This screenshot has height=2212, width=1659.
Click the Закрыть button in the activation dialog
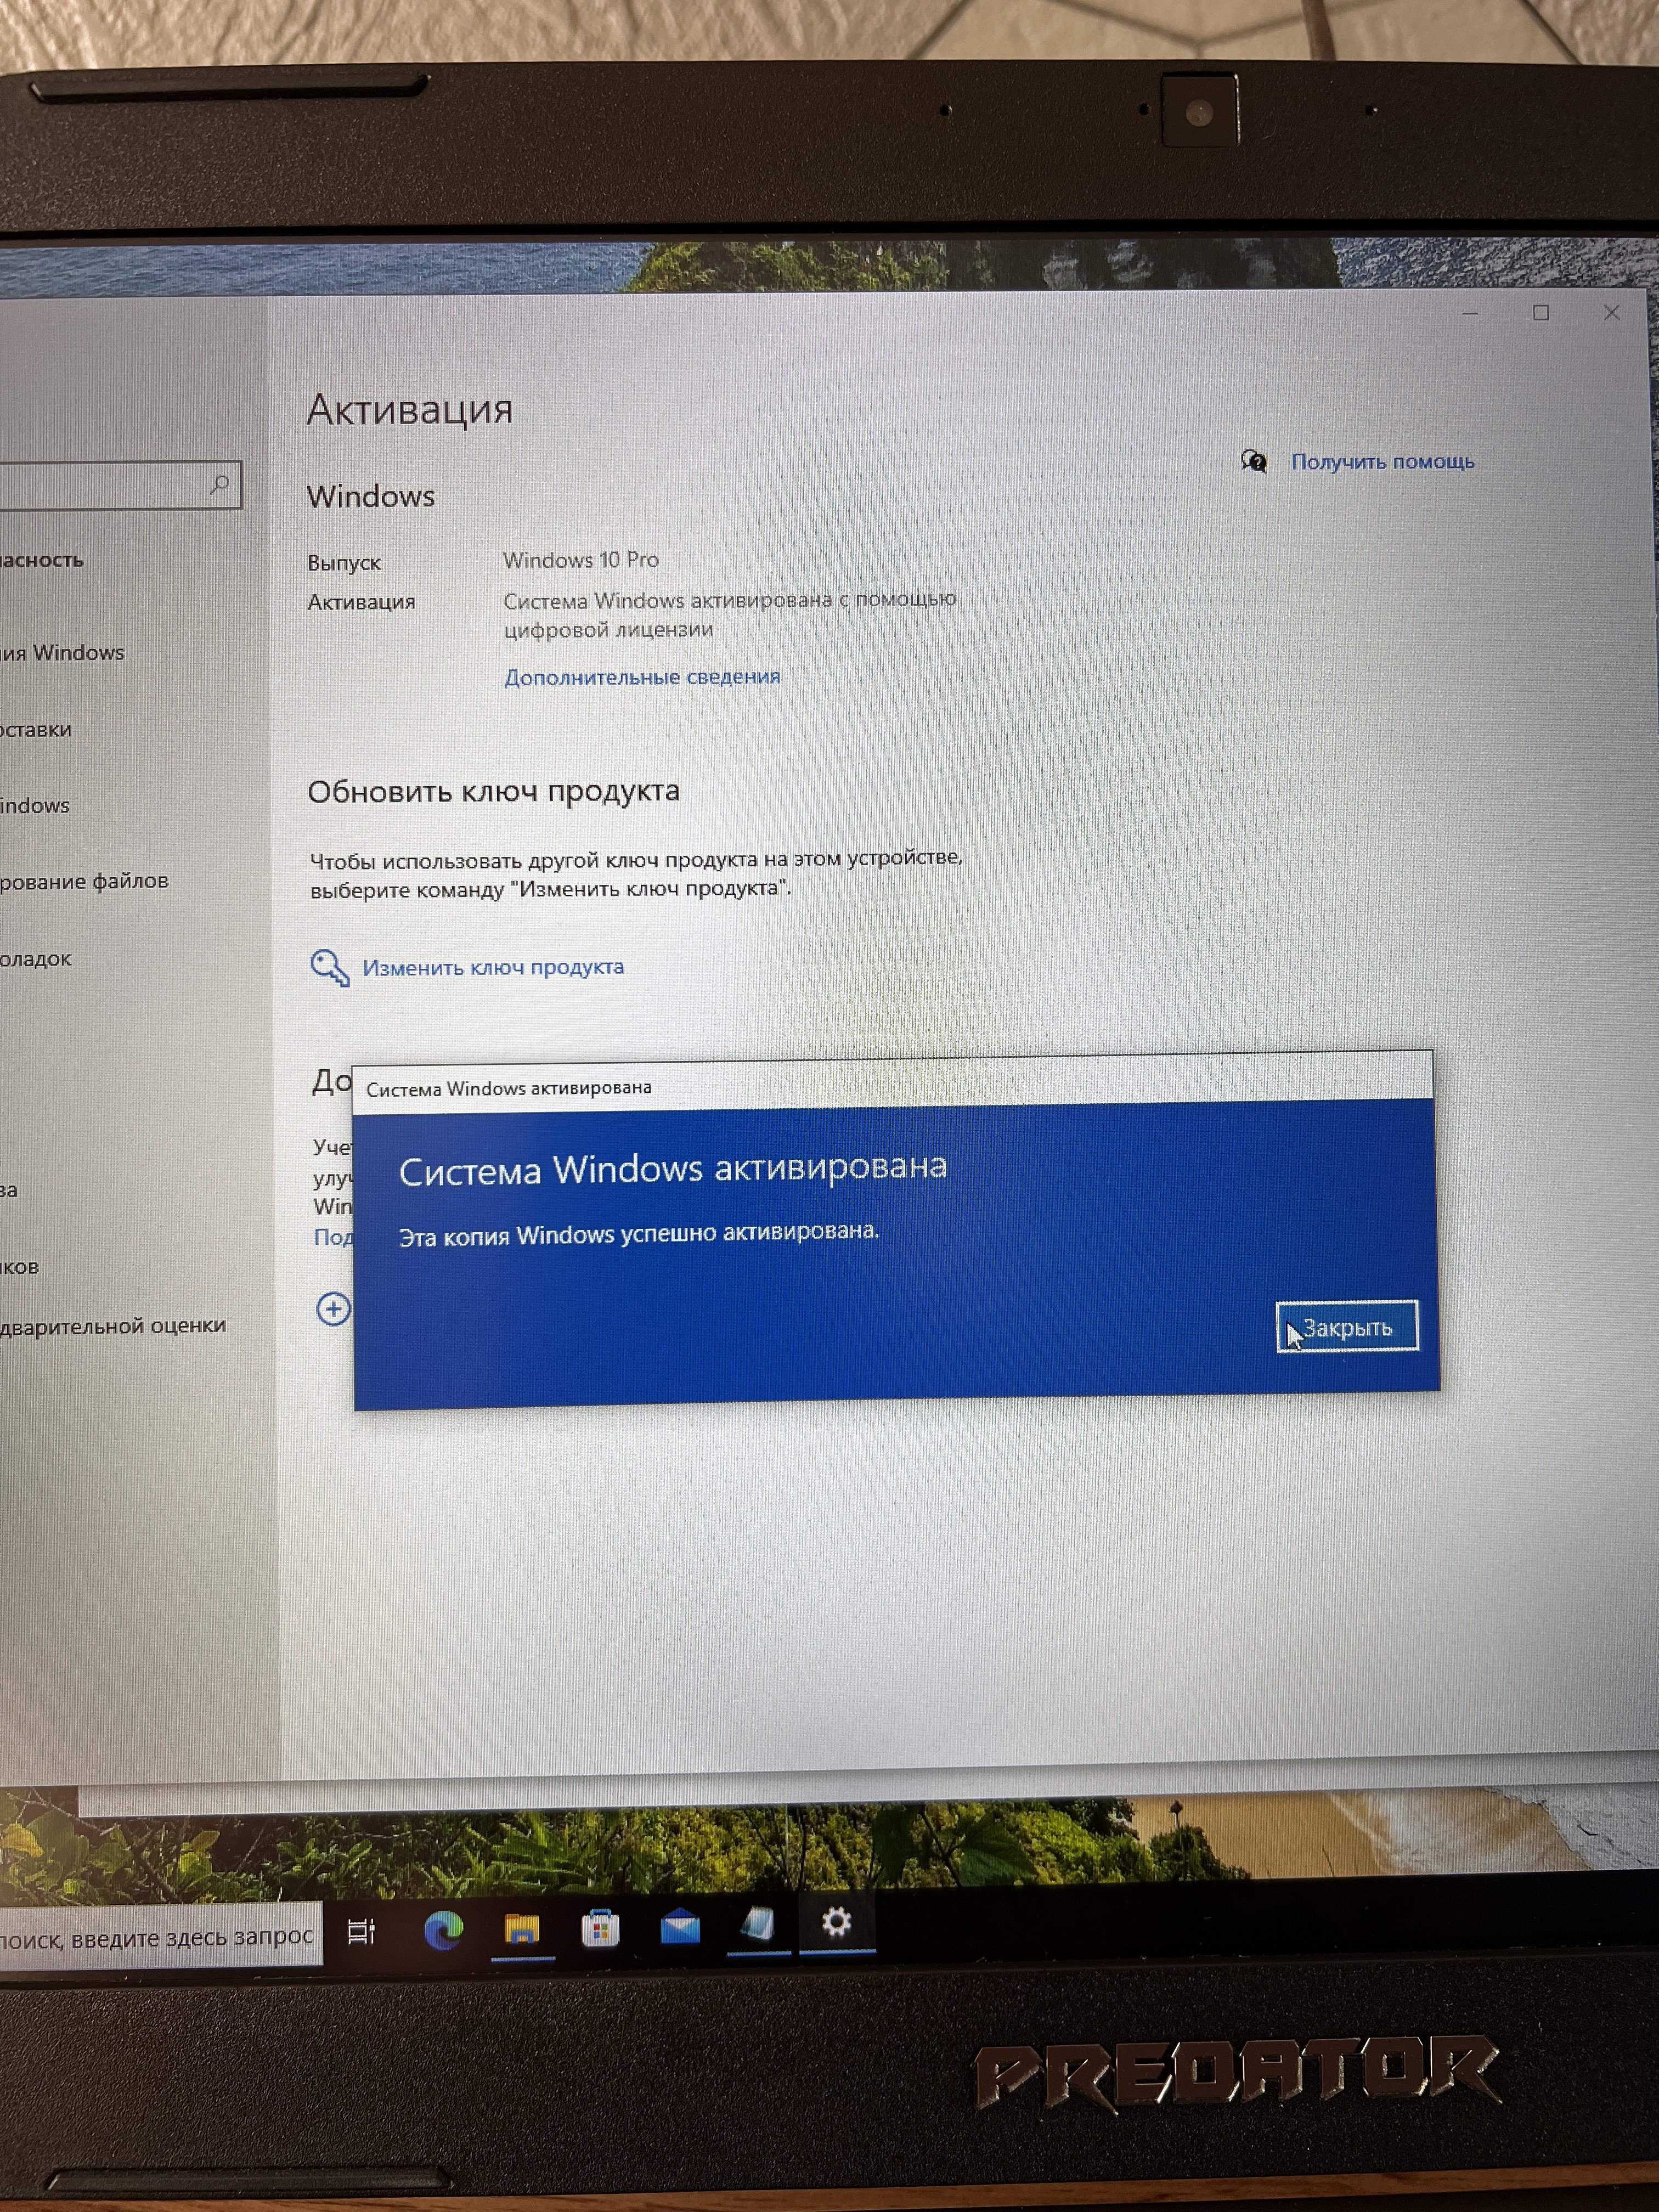1346,1327
